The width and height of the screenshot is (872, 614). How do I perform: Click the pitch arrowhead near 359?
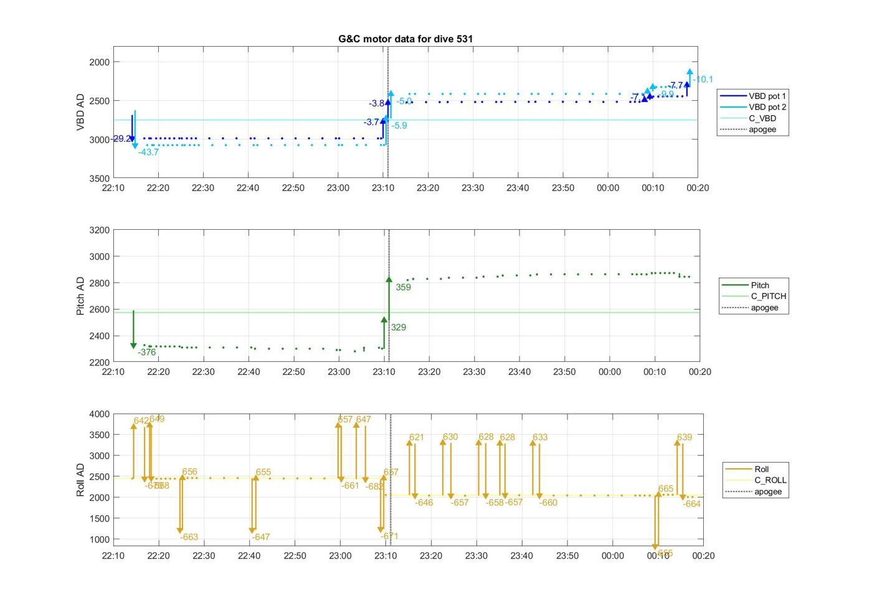tap(389, 280)
